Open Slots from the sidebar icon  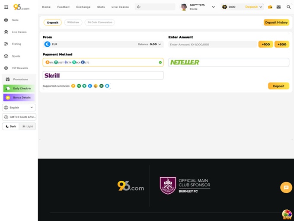(x=6, y=20)
